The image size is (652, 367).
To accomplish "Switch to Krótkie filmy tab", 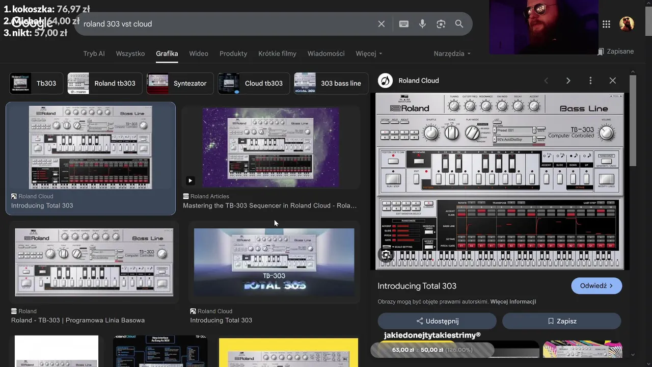I will coord(277,54).
